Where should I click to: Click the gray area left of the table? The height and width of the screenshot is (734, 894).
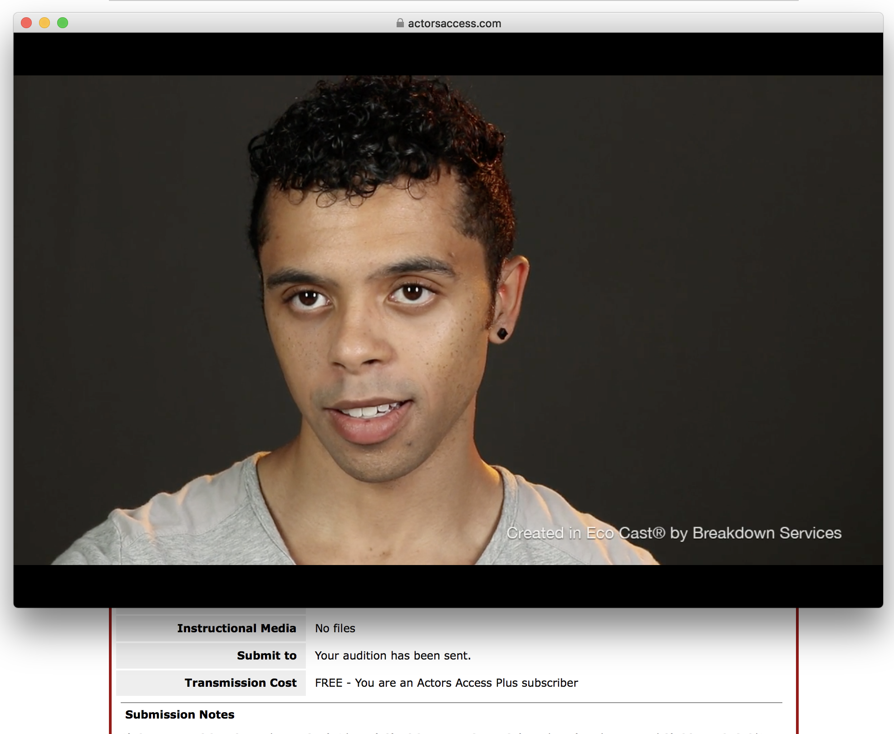pyautogui.click(x=59, y=659)
